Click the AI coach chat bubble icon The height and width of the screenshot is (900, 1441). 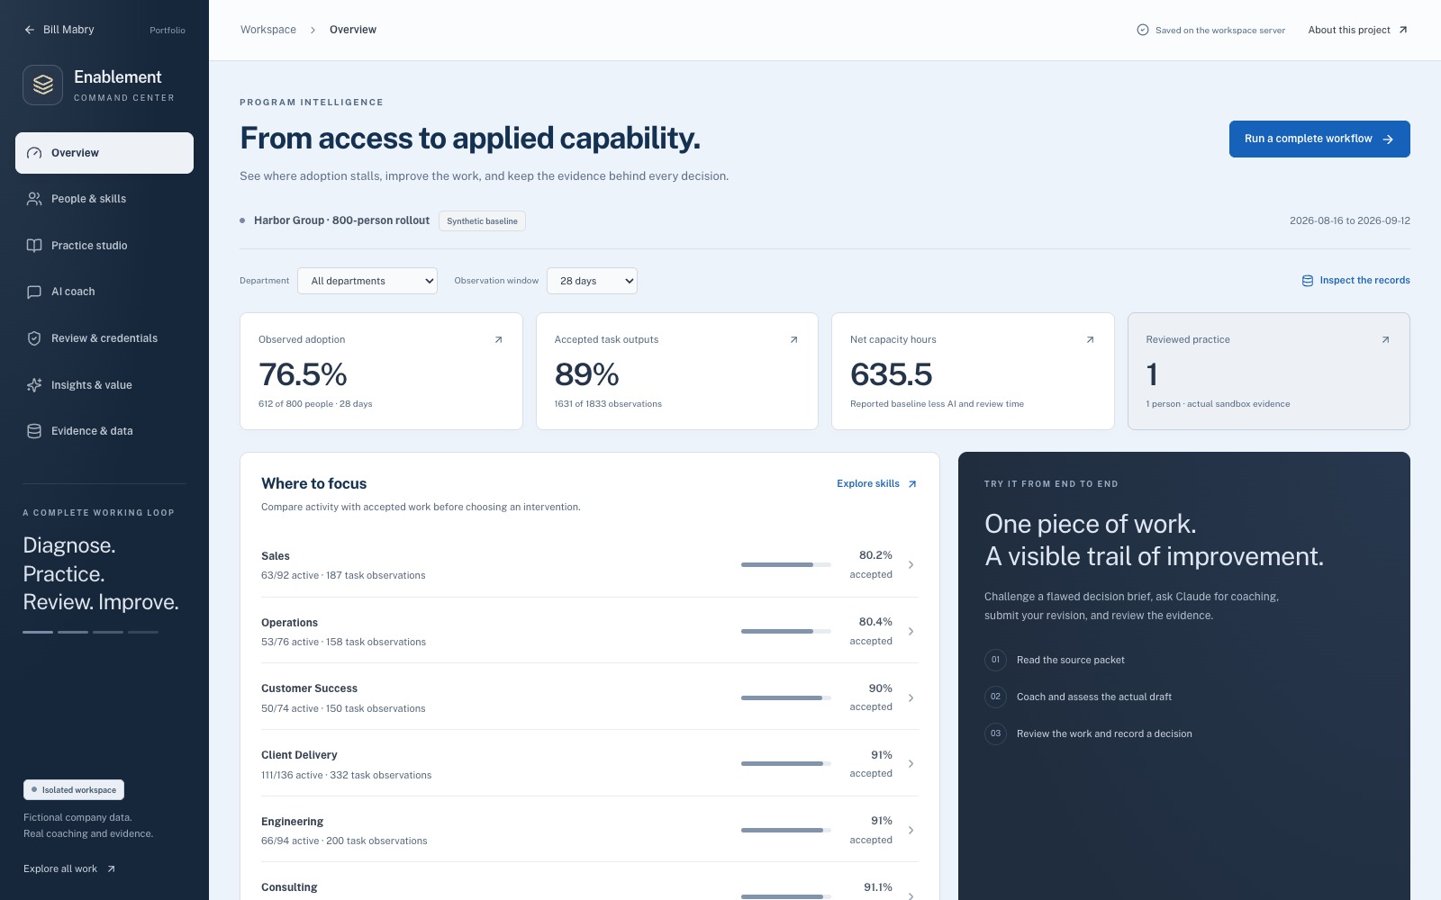(34, 292)
